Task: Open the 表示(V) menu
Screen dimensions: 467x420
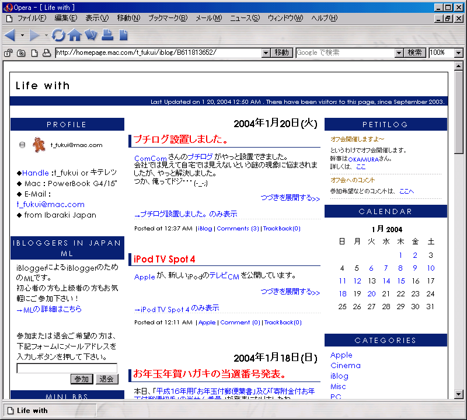Action: tap(97, 18)
